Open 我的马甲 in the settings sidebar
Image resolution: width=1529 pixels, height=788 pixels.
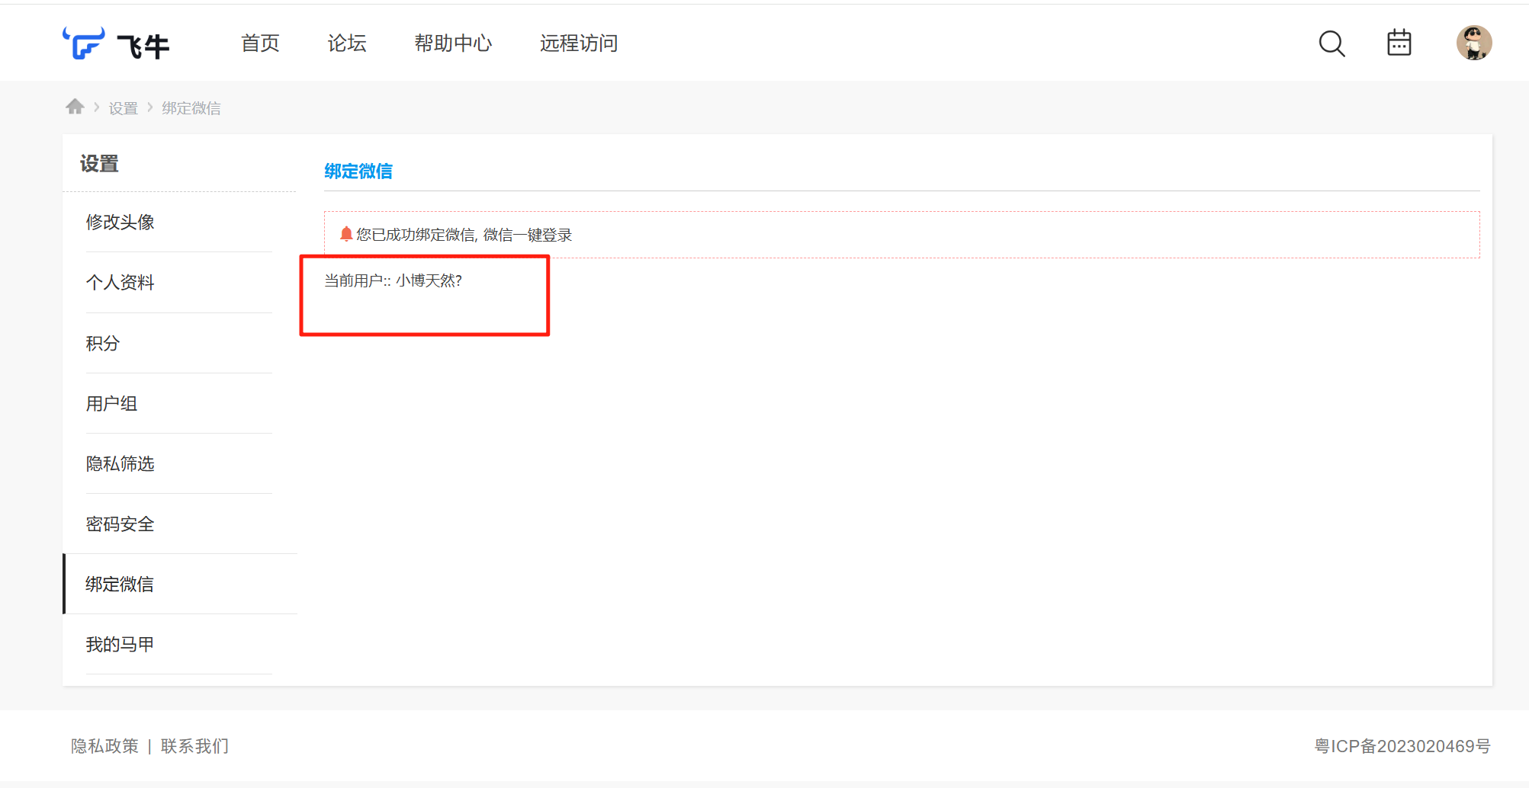click(179, 644)
